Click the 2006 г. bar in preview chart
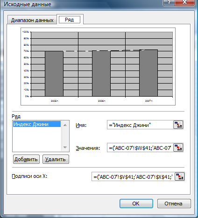Viewport: 198px width, 218px height. 101,73
